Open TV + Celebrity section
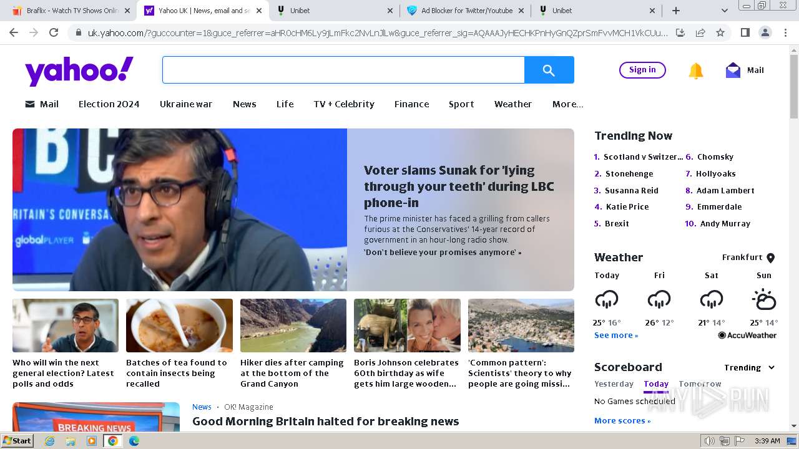The image size is (799, 449). pos(344,104)
